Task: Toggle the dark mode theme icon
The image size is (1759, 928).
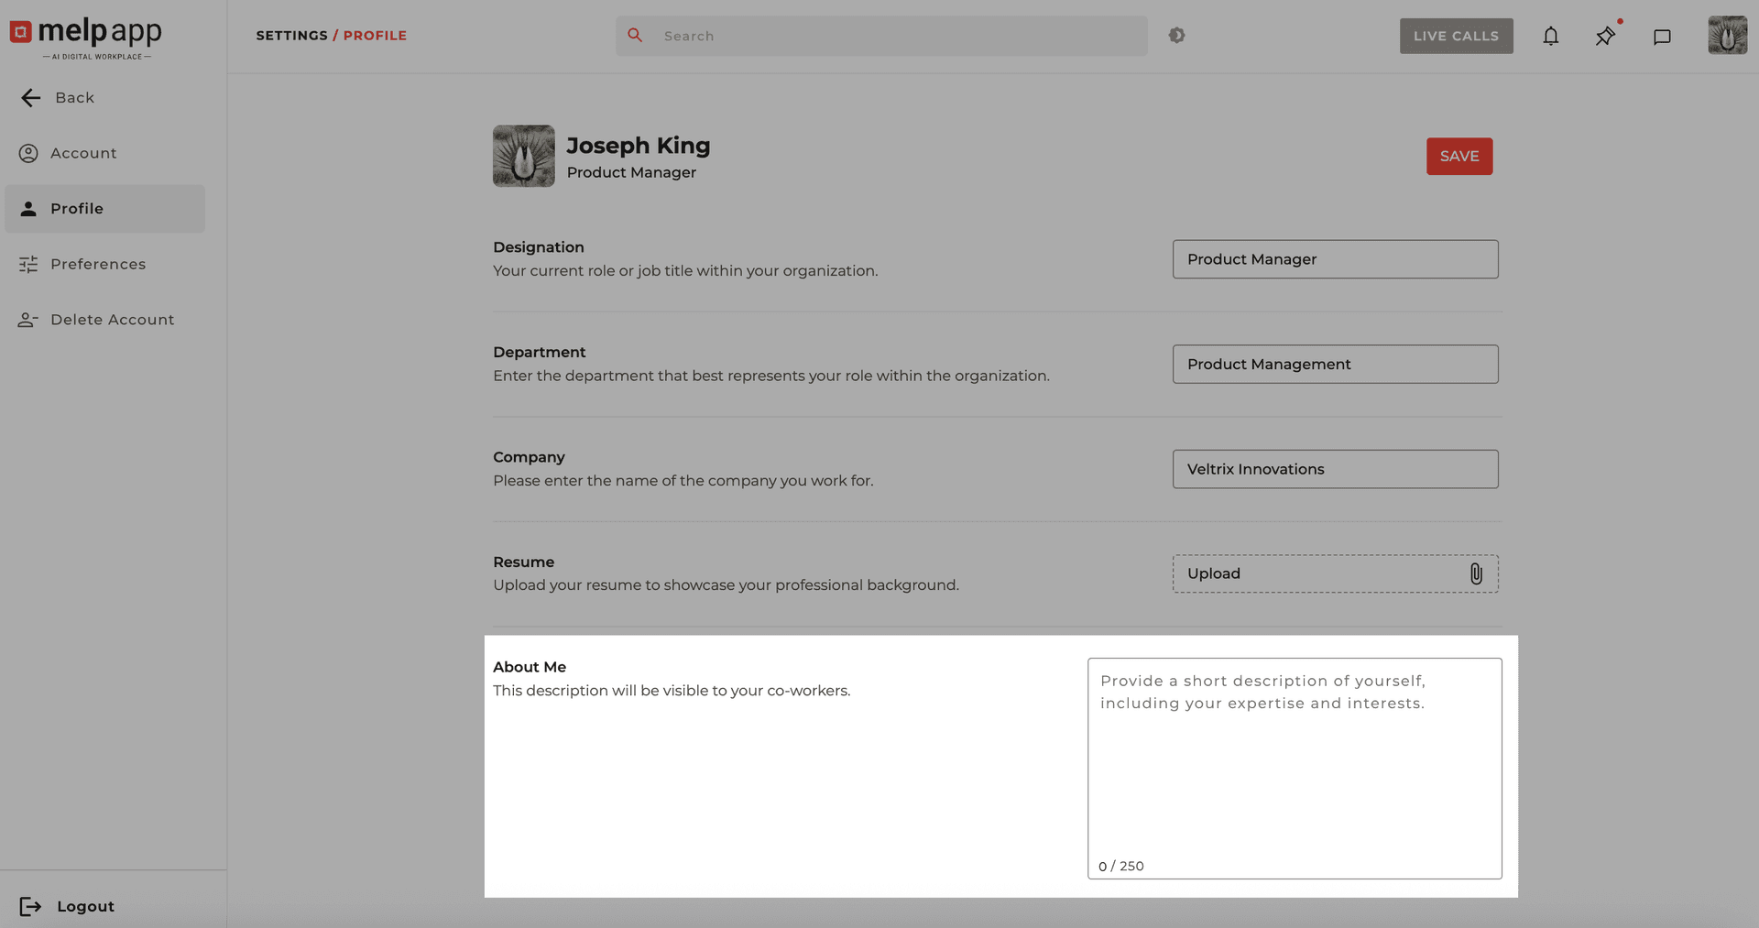Action: 1176,36
